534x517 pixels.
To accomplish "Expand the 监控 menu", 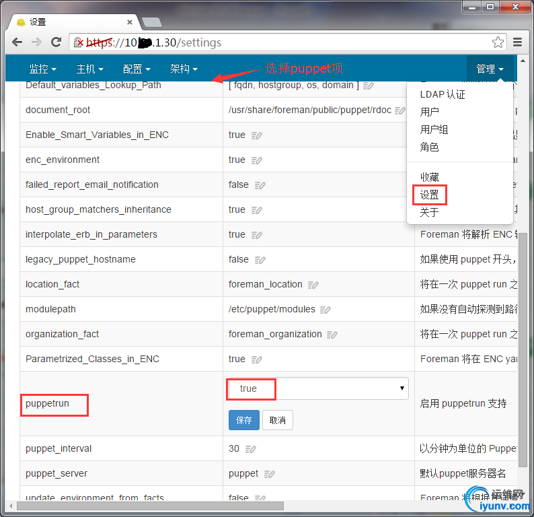I will (x=42, y=69).
